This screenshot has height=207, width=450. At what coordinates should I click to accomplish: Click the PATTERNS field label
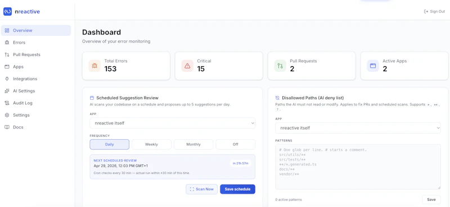tap(284, 141)
